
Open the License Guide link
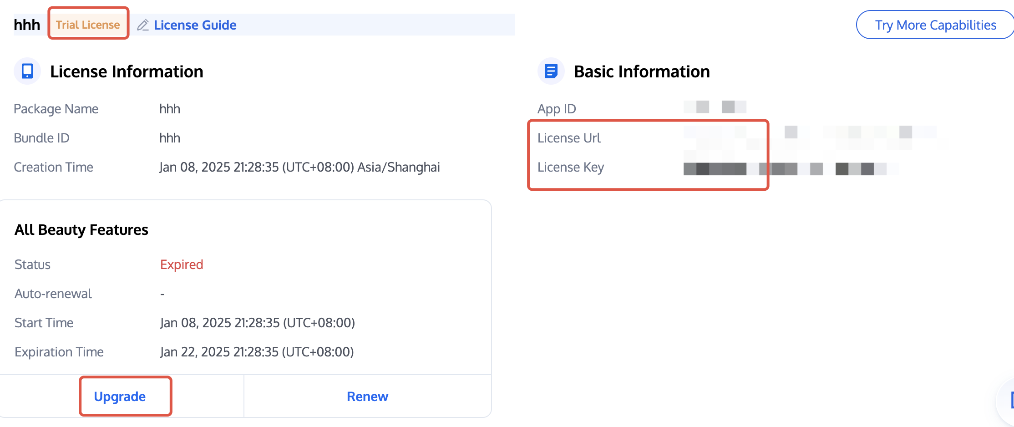(195, 25)
